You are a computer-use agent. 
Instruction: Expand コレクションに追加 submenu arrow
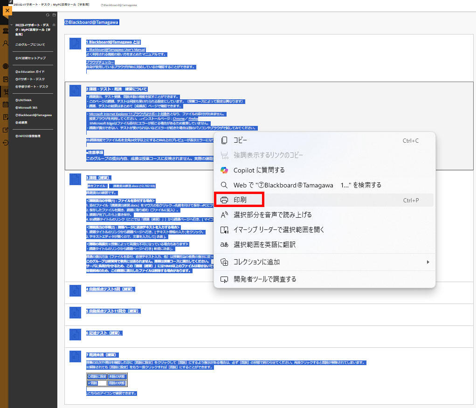click(428, 262)
